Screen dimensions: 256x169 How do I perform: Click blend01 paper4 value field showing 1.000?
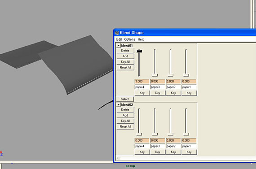point(142,81)
